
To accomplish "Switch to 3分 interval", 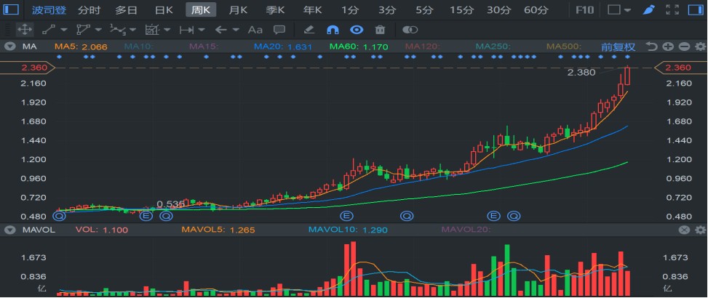I will tap(387, 10).
